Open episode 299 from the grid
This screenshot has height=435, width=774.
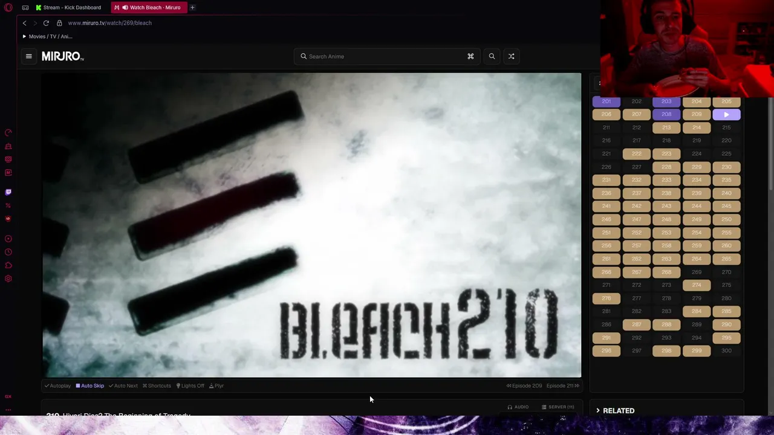coord(697,350)
